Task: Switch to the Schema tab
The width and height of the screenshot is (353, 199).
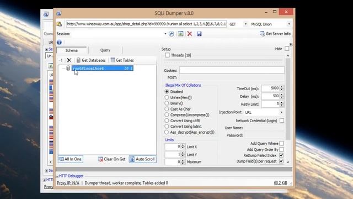Action: [x=72, y=50]
